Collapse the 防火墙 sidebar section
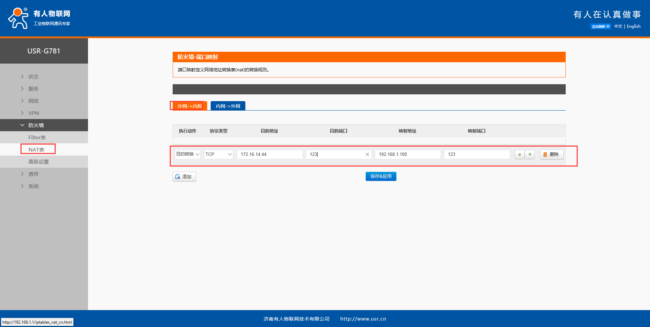 point(36,125)
